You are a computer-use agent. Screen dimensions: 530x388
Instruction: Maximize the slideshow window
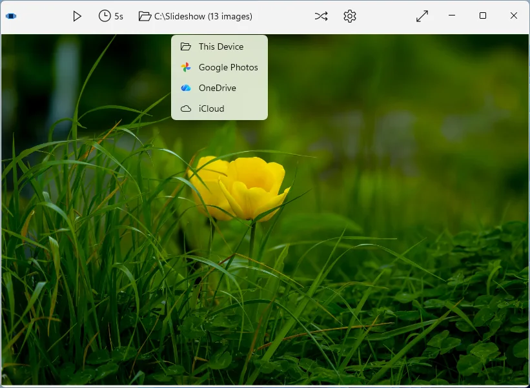pyautogui.click(x=483, y=15)
